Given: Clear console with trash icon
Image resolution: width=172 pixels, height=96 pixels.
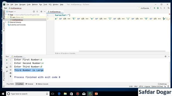Looking at the screenshot, I should [10, 76].
